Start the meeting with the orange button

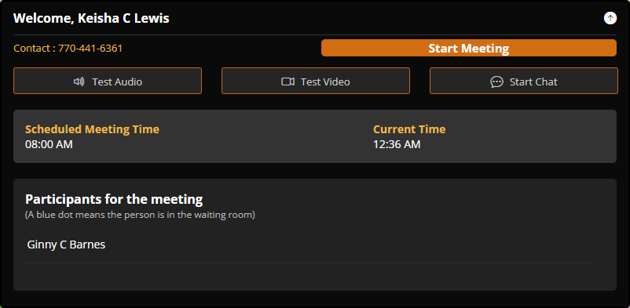click(x=468, y=48)
